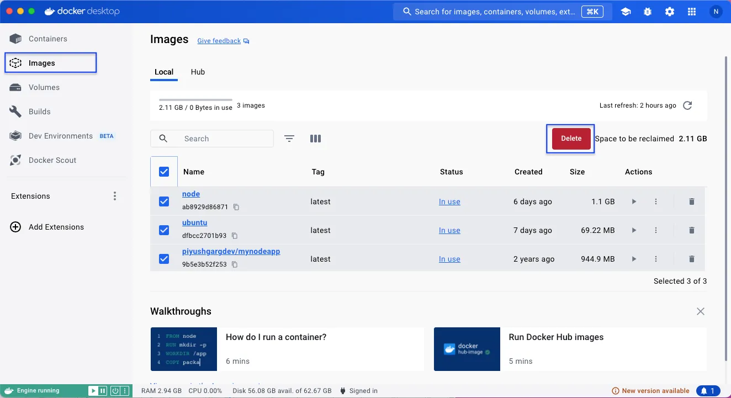The height and width of the screenshot is (398, 731).
Task: Open the Extensions three-dot menu
Action: (x=115, y=196)
